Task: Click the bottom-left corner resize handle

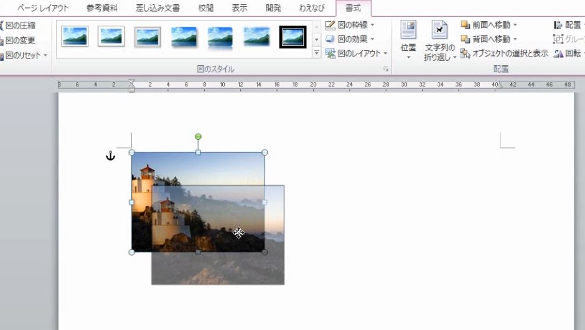Action: 131,252
